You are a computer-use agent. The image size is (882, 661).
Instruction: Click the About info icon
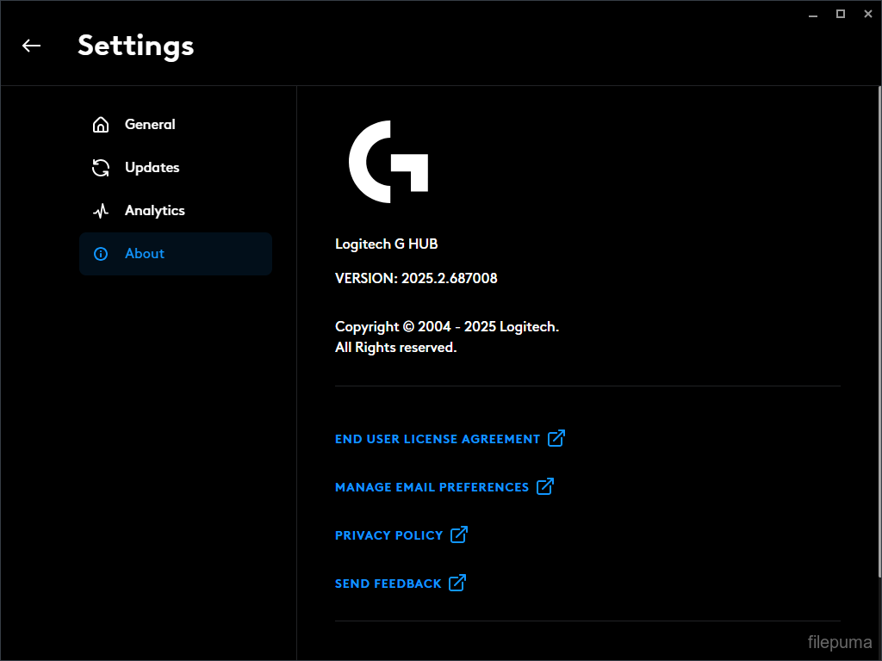click(x=101, y=253)
